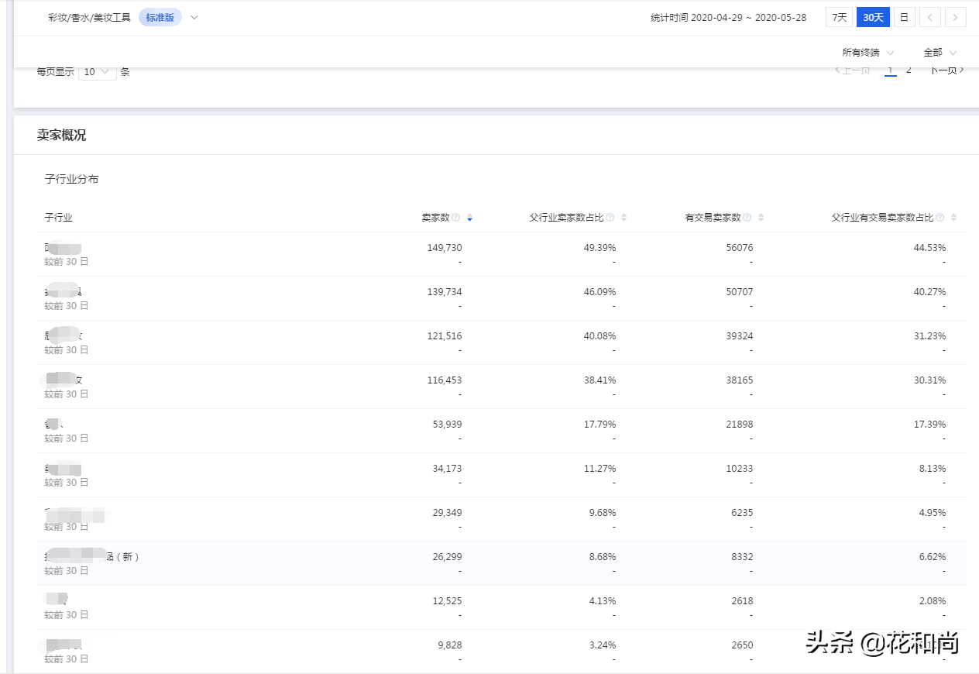Image resolution: width=979 pixels, height=674 pixels.
Task: Switch statistics period to 7天
Action: pyautogui.click(x=838, y=17)
